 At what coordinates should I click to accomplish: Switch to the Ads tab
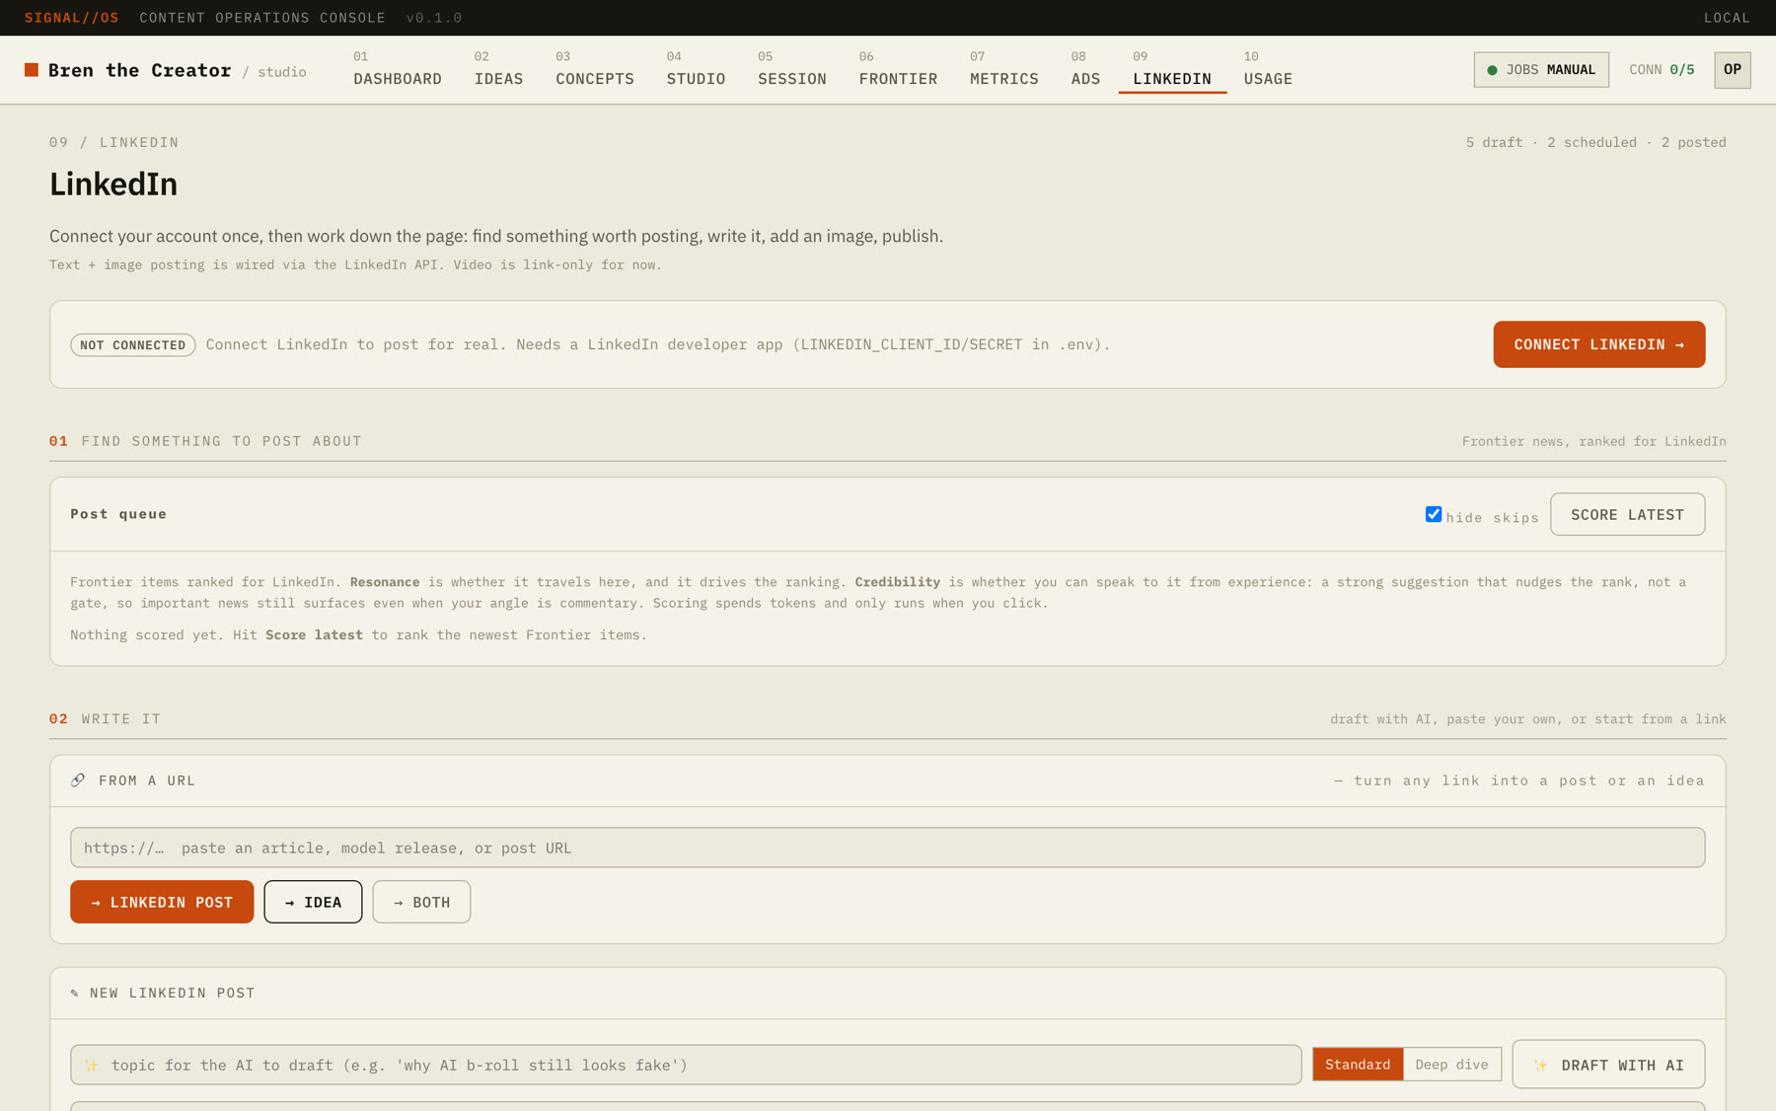1085,70
